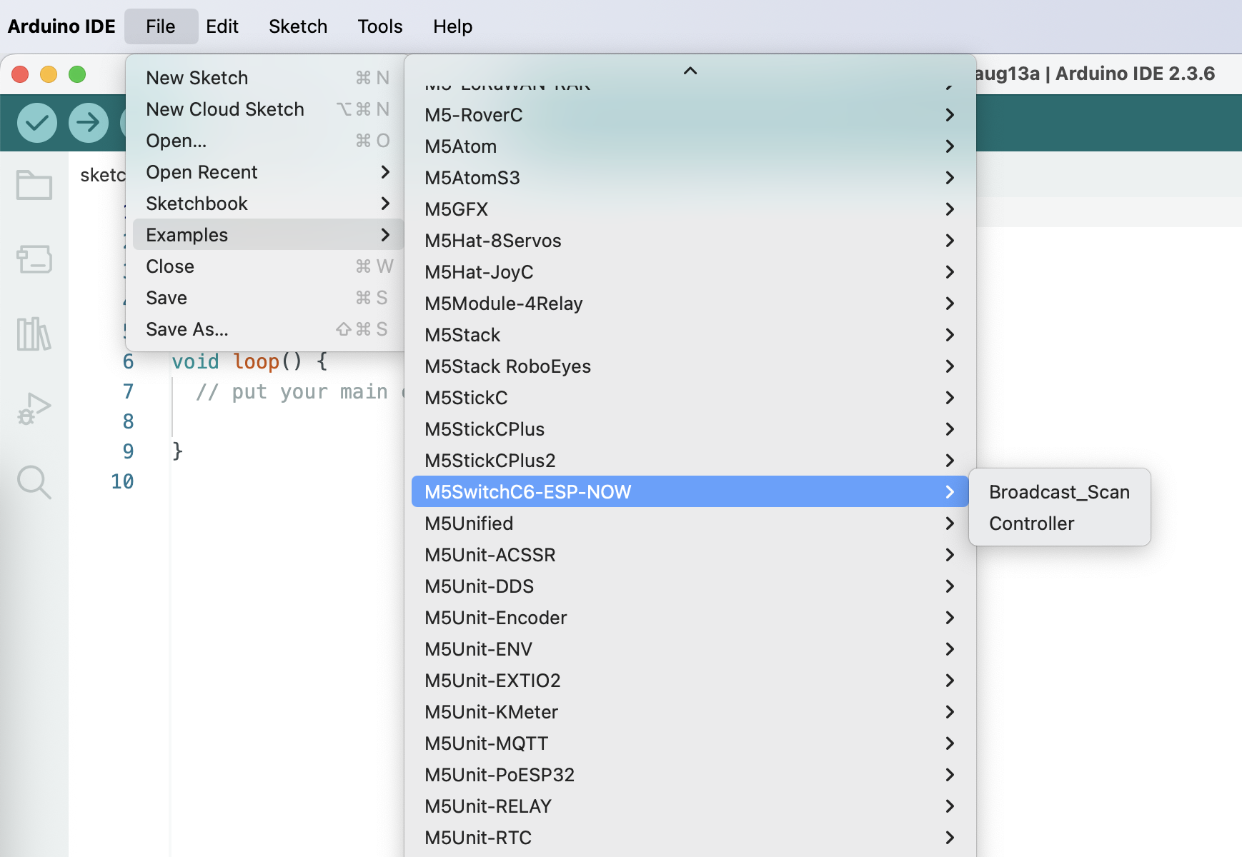Click the closing brace on line 9
Image resolution: width=1242 pixels, height=857 pixels.
177,451
